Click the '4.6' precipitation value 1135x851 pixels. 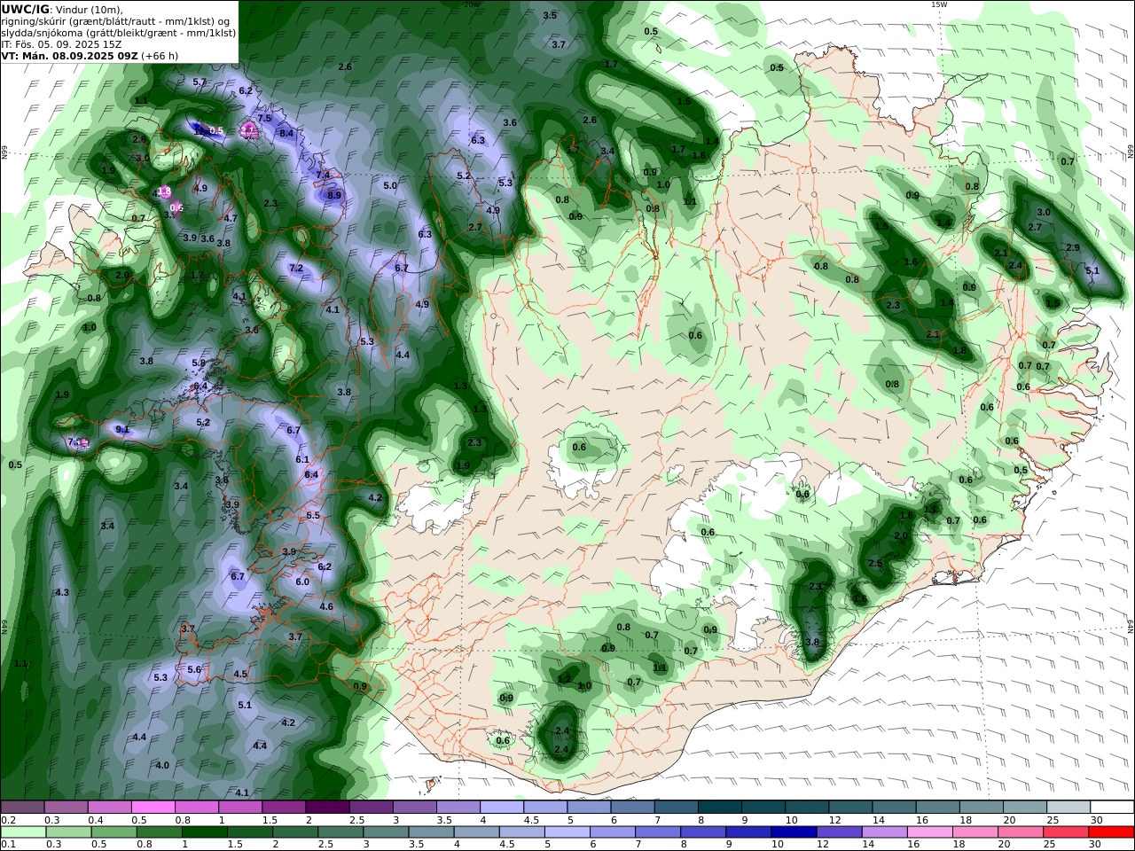point(326,606)
